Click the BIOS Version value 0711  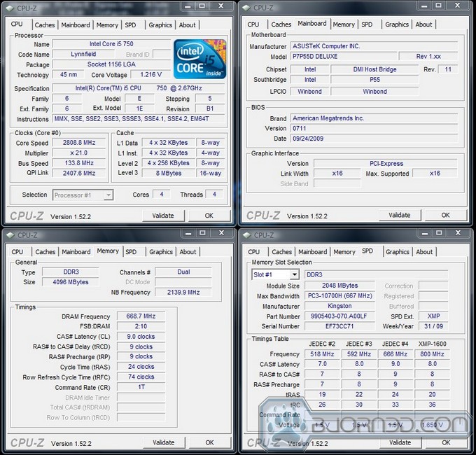pyautogui.click(x=374, y=128)
